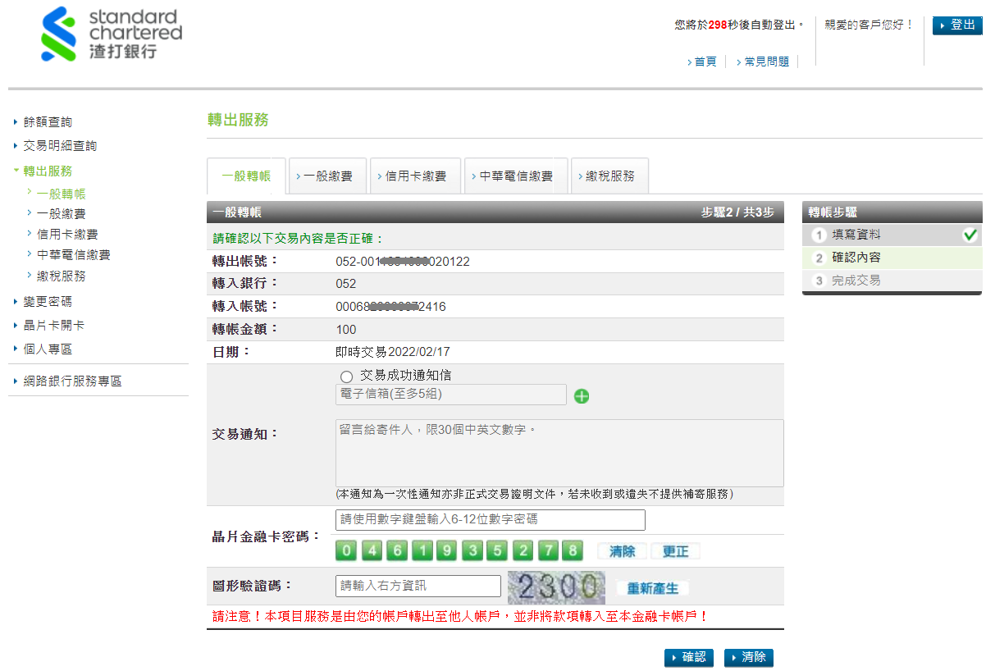Switch to the 一般繳費 tab

click(327, 176)
